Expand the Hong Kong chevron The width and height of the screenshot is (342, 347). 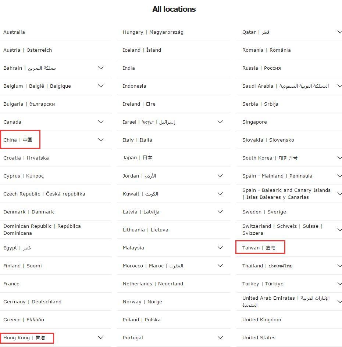[100, 337]
